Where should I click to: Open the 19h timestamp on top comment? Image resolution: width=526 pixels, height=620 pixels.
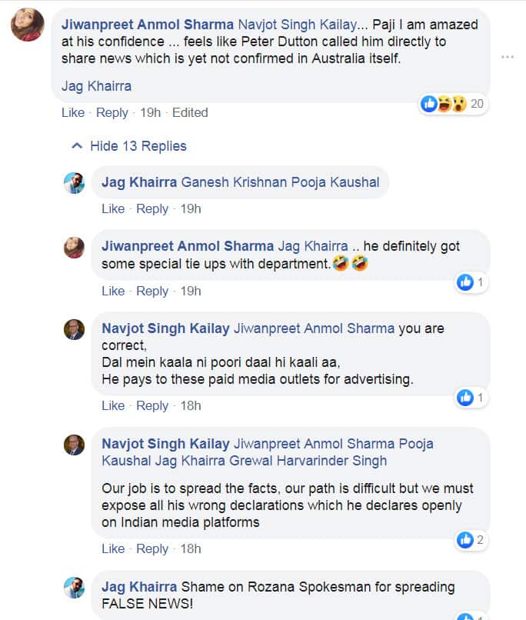click(x=152, y=112)
